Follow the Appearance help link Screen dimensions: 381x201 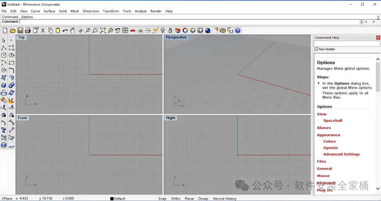point(328,135)
